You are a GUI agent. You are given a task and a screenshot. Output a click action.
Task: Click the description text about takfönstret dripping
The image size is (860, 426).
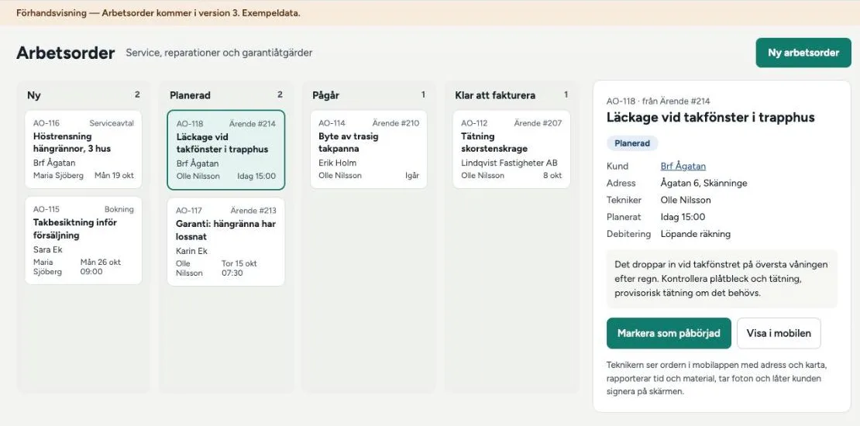pyautogui.click(x=721, y=279)
